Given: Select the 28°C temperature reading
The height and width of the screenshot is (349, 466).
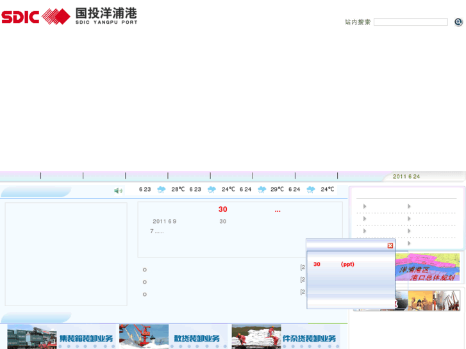Looking at the screenshot, I should click(x=178, y=189).
